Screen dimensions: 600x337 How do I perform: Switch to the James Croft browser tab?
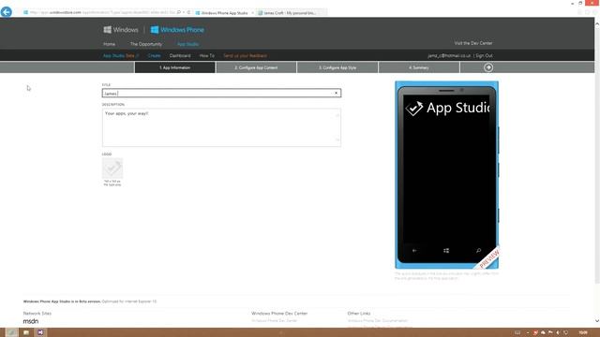[x=292, y=13]
